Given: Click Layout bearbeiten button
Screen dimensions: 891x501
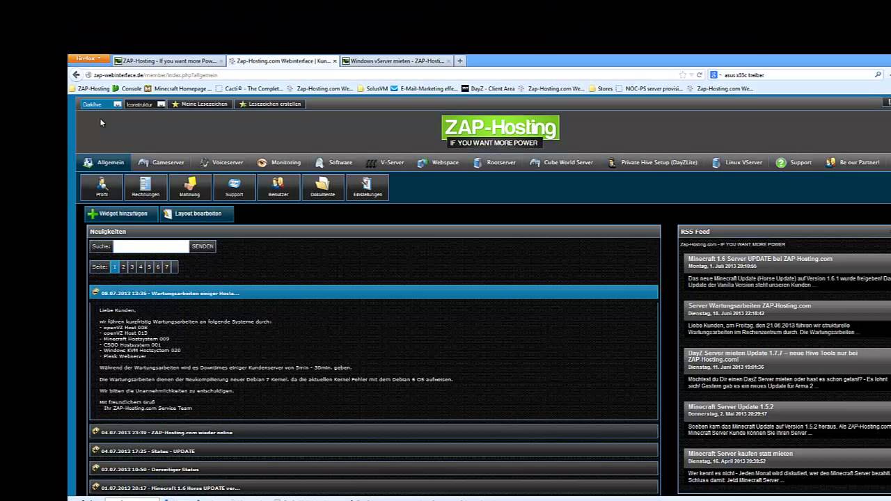Looking at the screenshot, I should click(196, 214).
